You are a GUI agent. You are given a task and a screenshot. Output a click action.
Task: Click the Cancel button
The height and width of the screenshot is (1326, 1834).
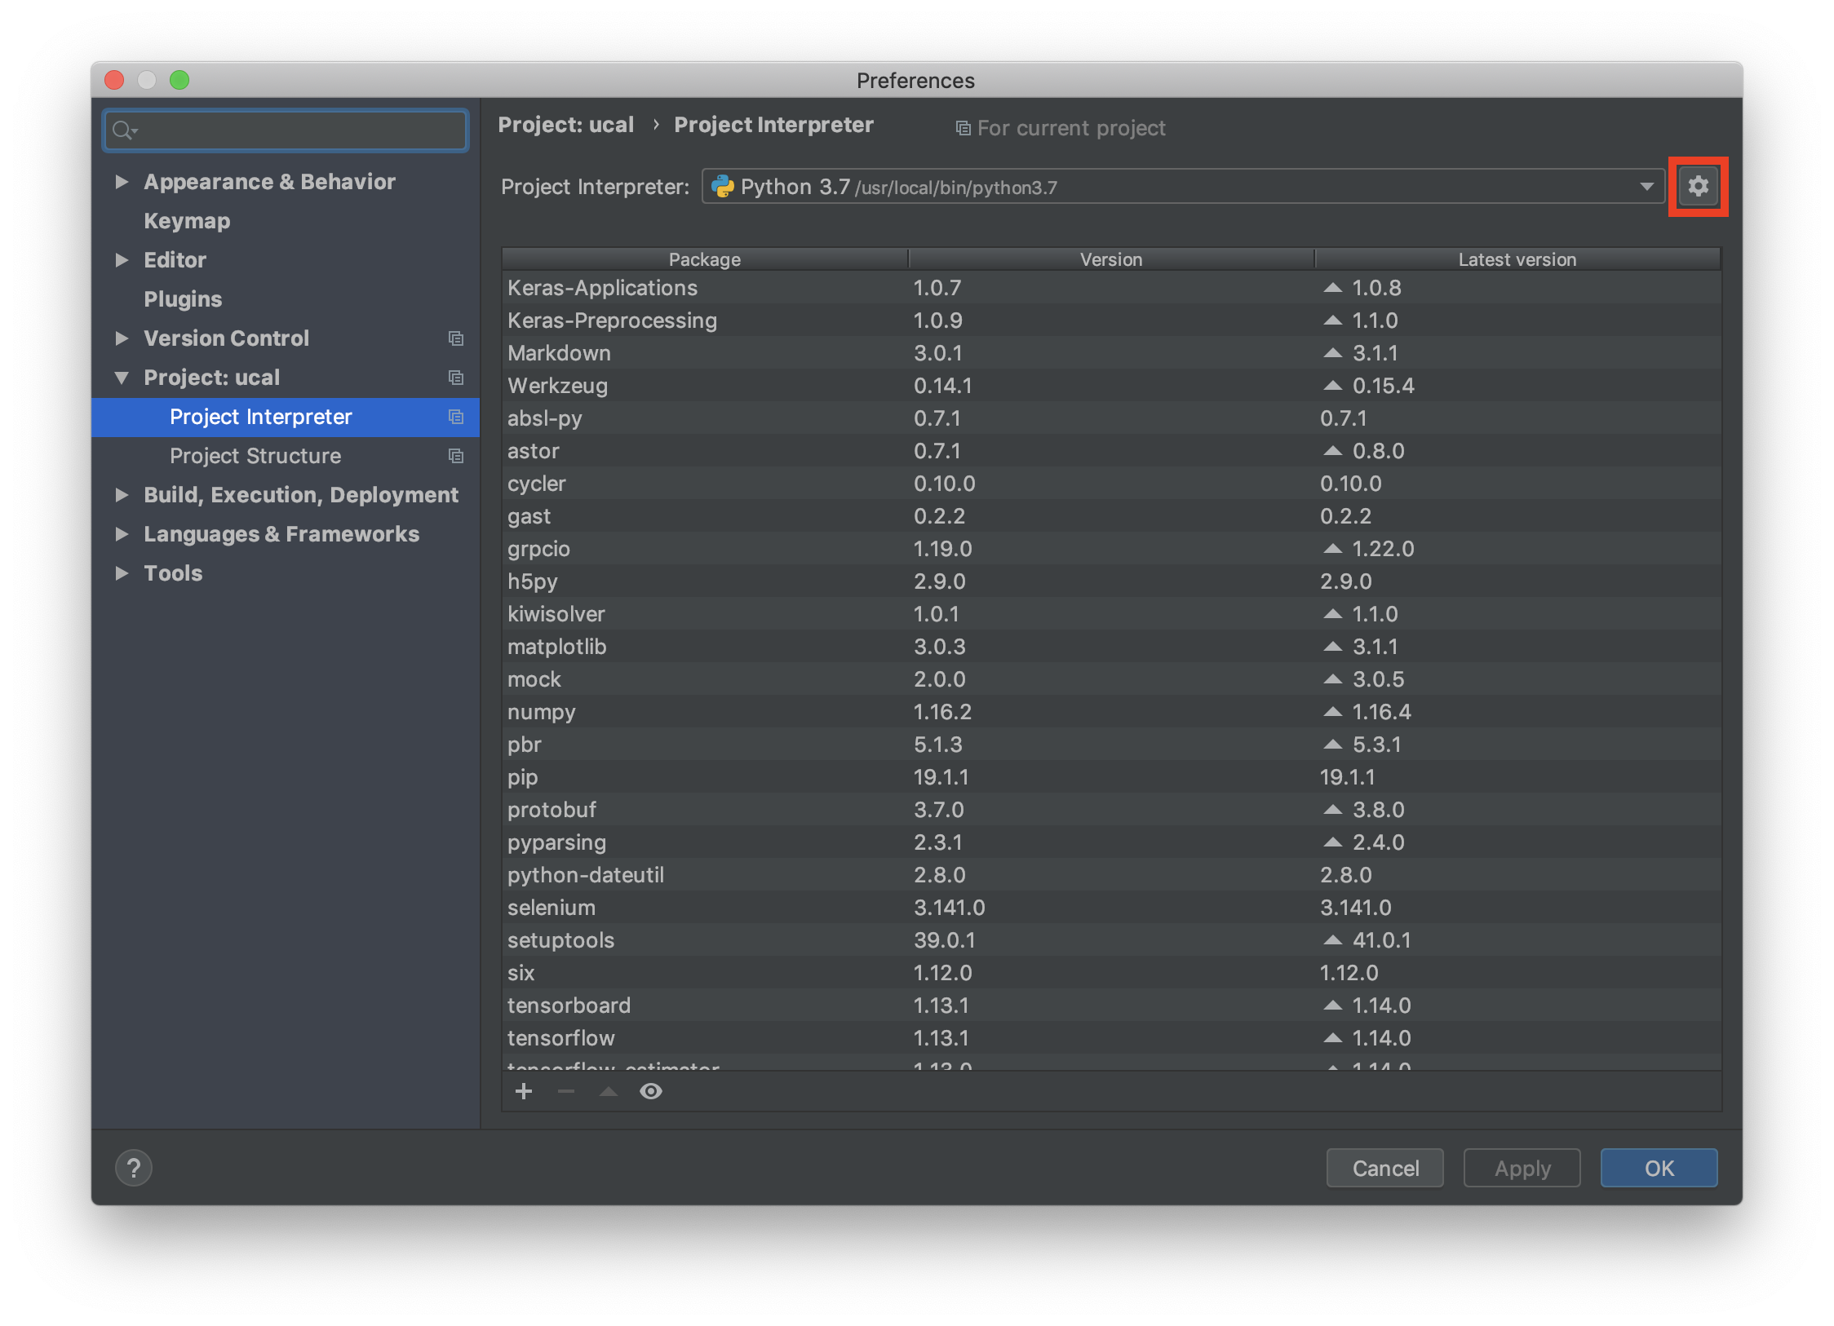click(x=1384, y=1168)
